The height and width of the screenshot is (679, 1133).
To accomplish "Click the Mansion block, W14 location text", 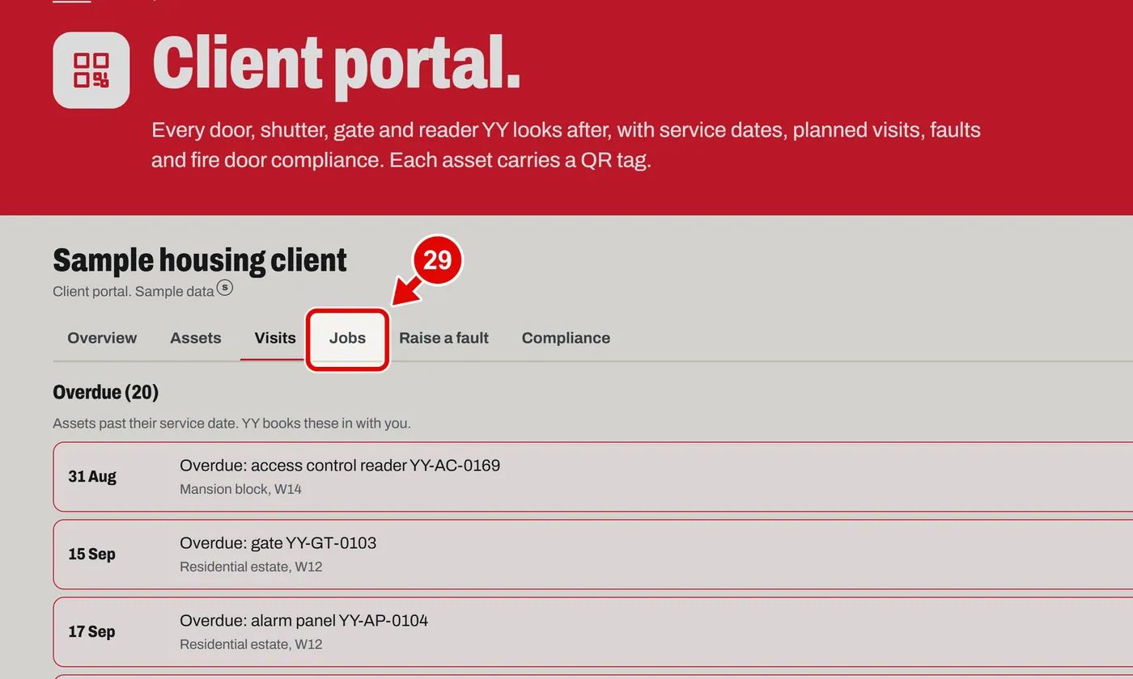I will tap(240, 489).
